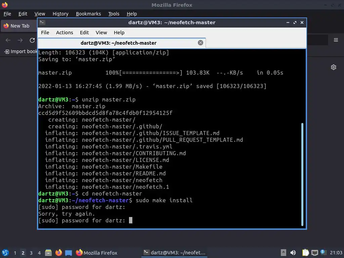Open New Tab personalize gear icon
The image size is (344, 258).
(x=334, y=67)
